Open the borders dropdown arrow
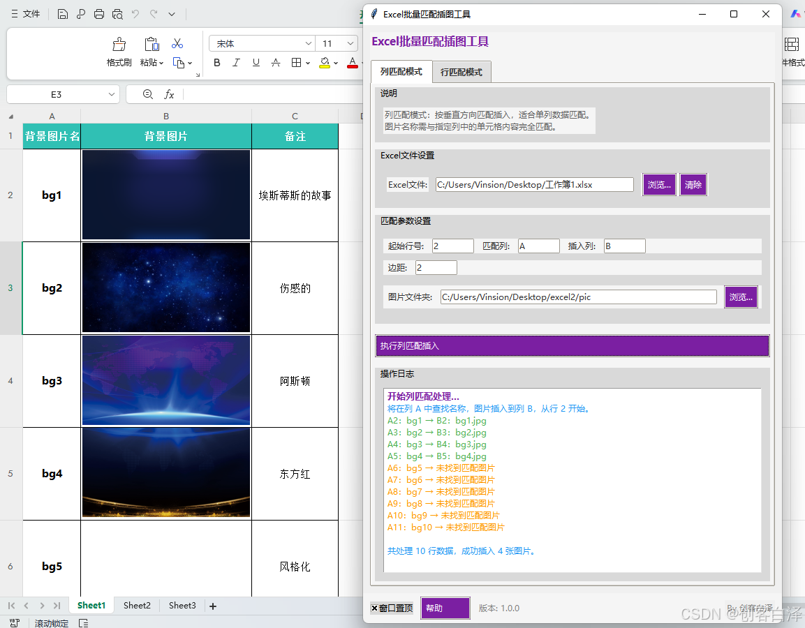 (308, 63)
